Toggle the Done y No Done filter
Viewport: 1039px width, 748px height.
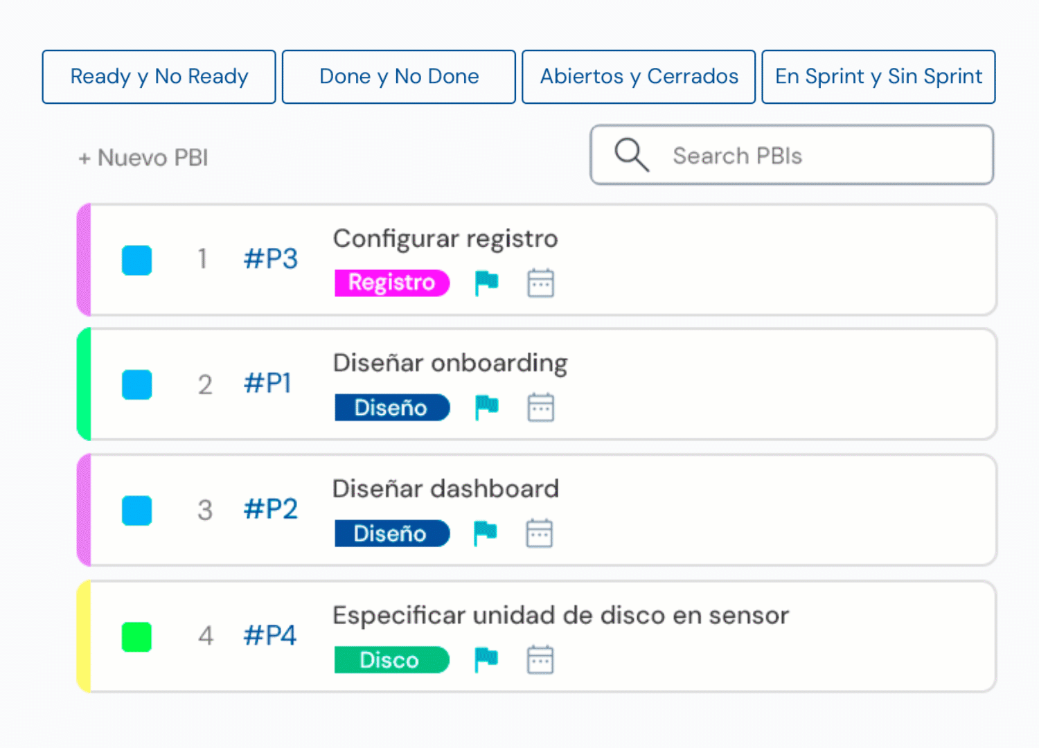click(399, 77)
